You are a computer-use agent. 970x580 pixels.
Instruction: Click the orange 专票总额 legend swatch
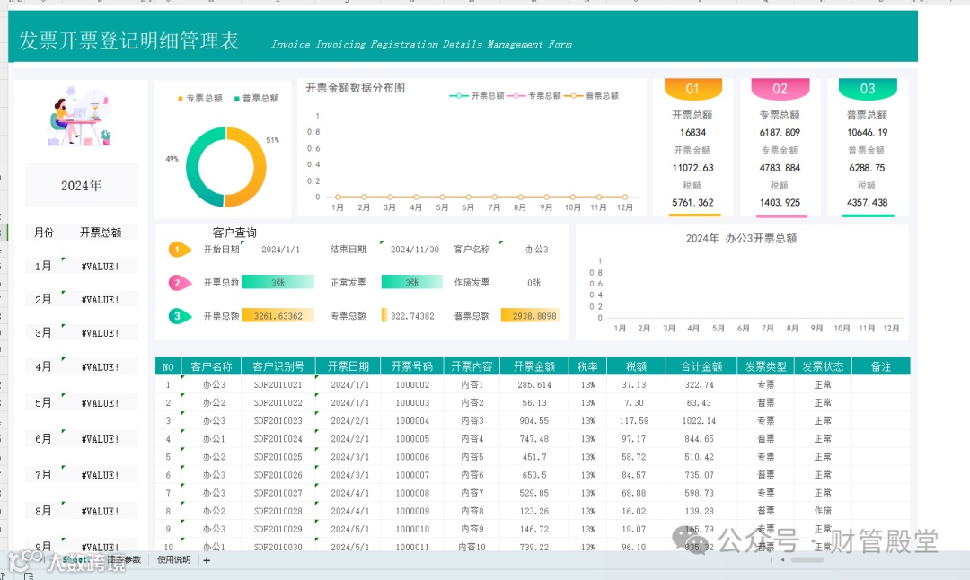point(180,99)
